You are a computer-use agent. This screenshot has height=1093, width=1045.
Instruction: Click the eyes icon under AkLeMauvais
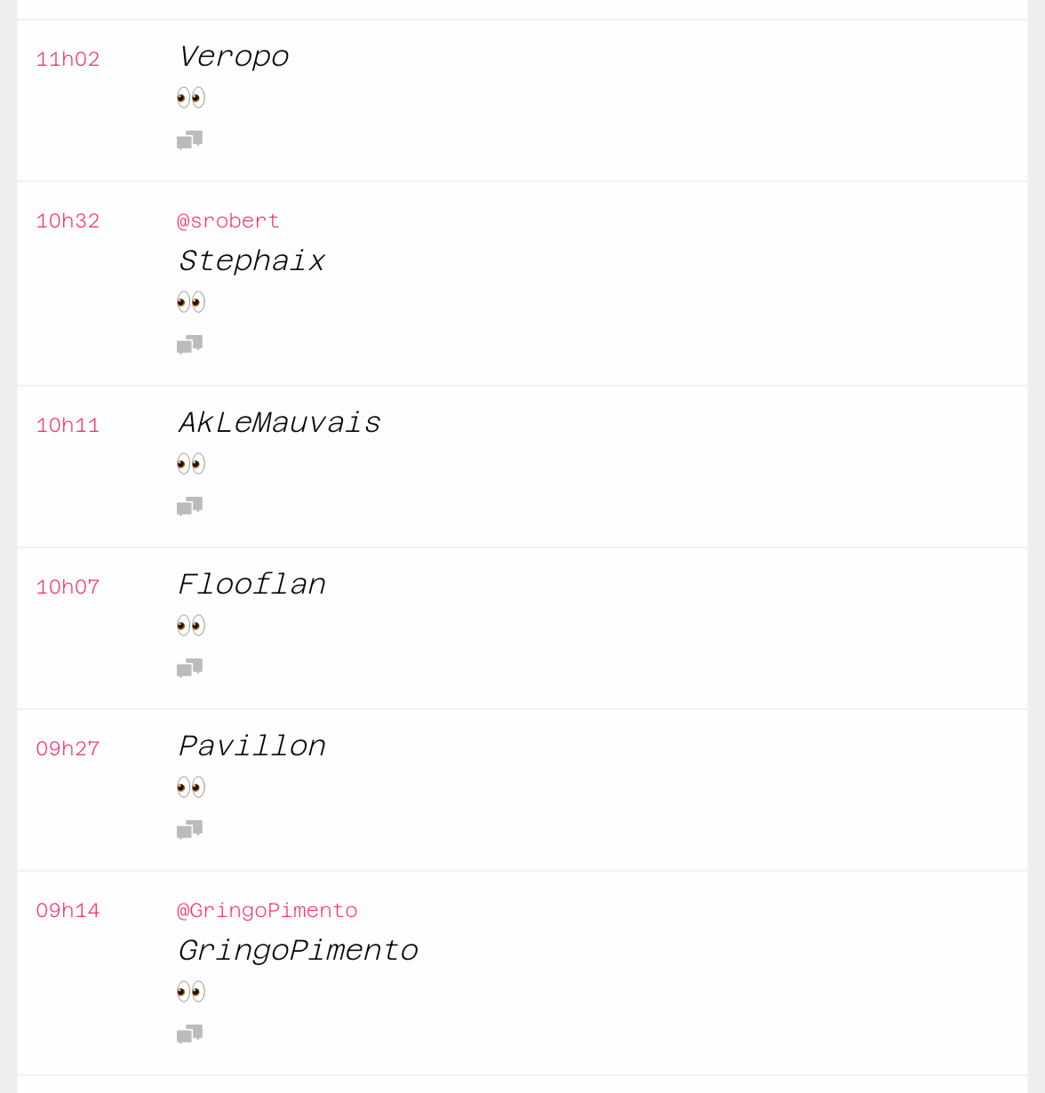point(191,464)
